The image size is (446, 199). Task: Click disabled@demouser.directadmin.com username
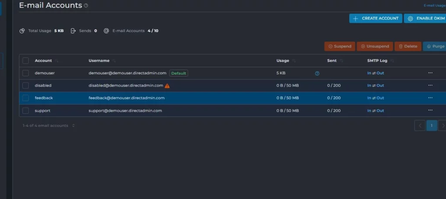point(126,86)
